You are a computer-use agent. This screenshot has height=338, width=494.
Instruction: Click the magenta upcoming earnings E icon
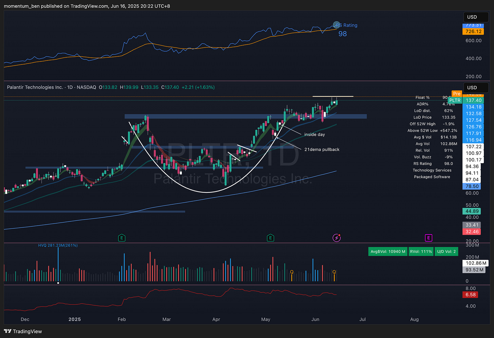pyautogui.click(x=429, y=238)
